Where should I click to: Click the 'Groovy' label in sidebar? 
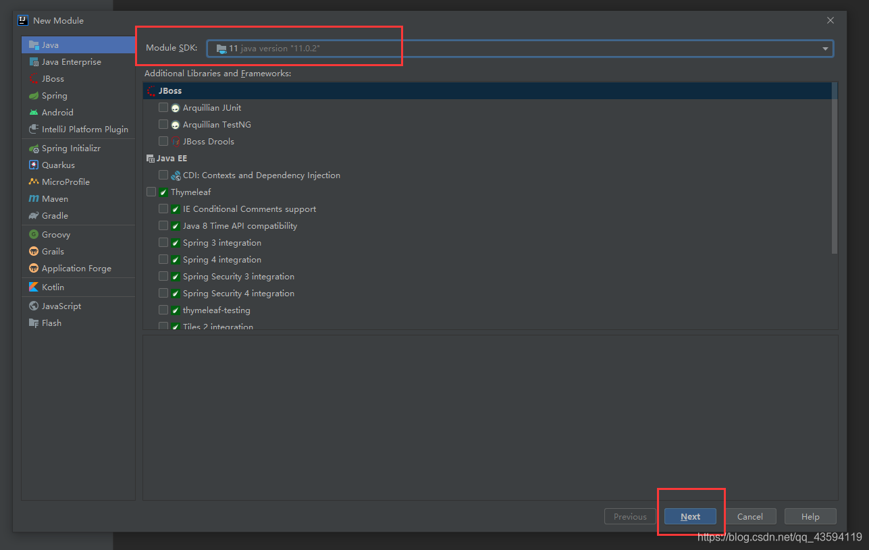56,235
